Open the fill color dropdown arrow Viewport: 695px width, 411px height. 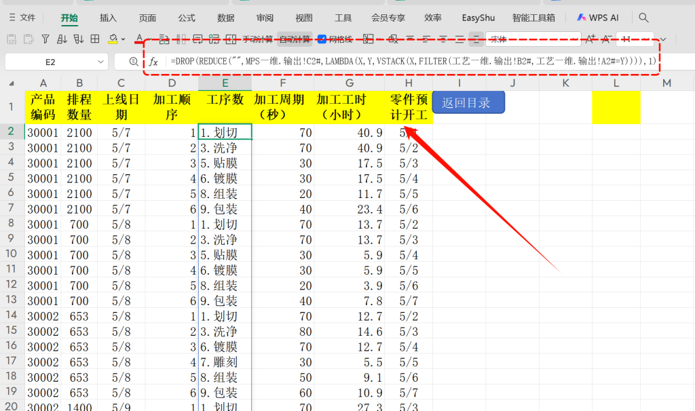(124, 39)
